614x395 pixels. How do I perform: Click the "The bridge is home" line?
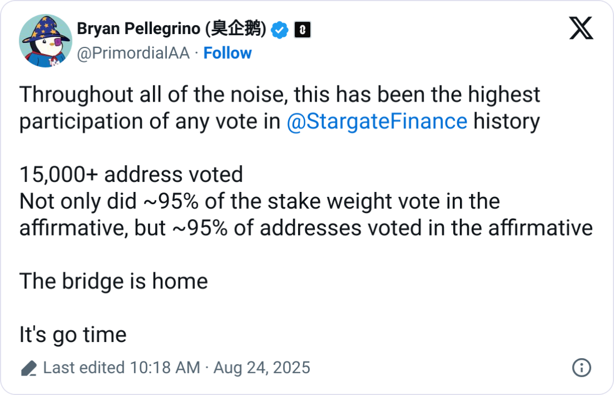pyautogui.click(x=113, y=281)
